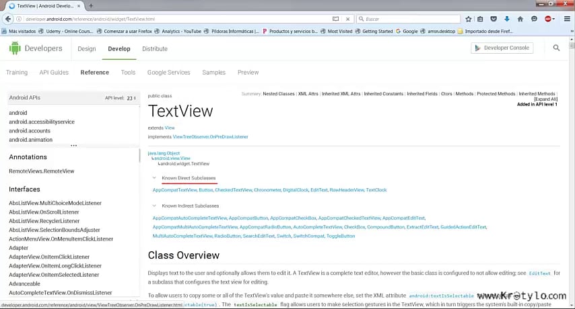Open the Analytics - YouTube bookmark
The height and width of the screenshot is (309, 575).
point(178,31)
